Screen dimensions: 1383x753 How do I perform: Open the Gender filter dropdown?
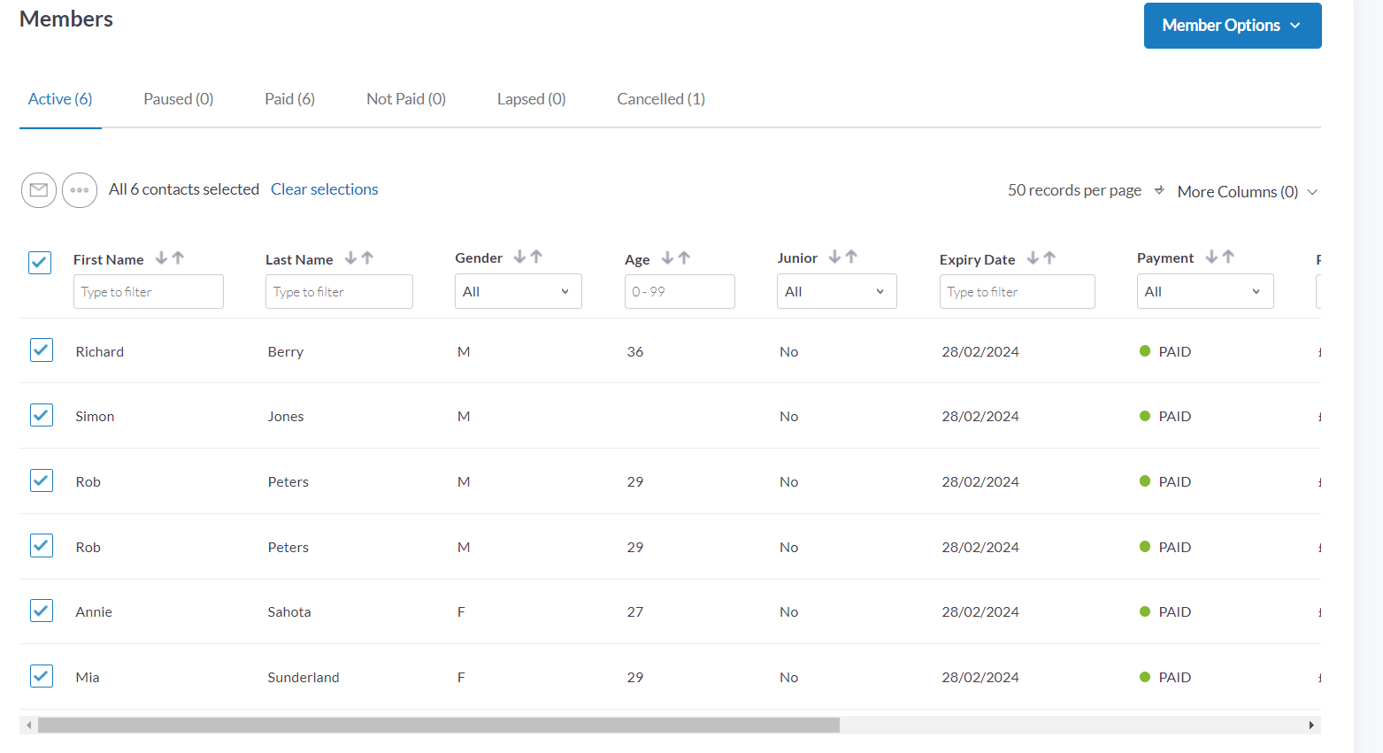pyautogui.click(x=519, y=291)
